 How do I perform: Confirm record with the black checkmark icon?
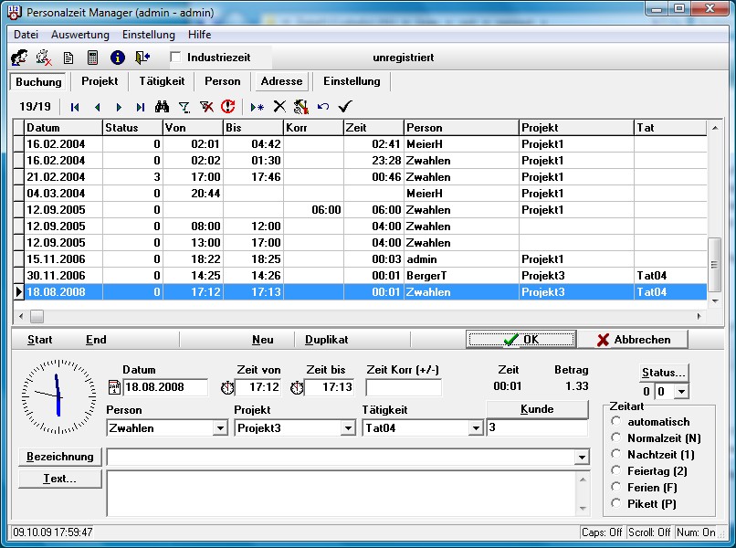pos(345,107)
